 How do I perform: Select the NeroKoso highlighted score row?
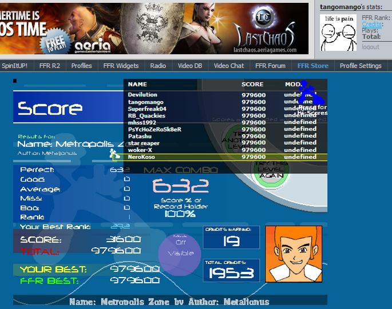click(x=220, y=157)
